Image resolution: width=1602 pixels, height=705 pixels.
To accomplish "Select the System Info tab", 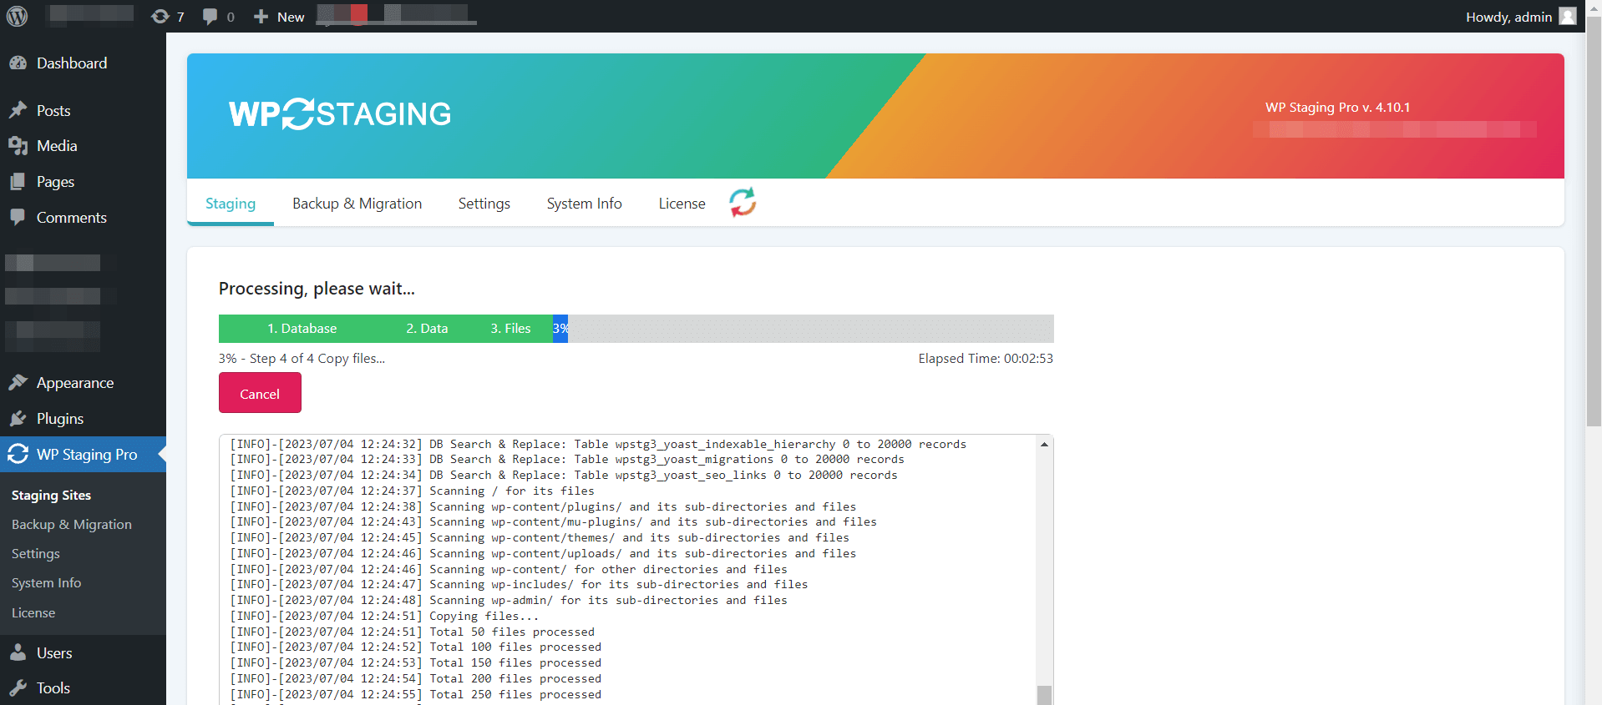I will (x=584, y=204).
